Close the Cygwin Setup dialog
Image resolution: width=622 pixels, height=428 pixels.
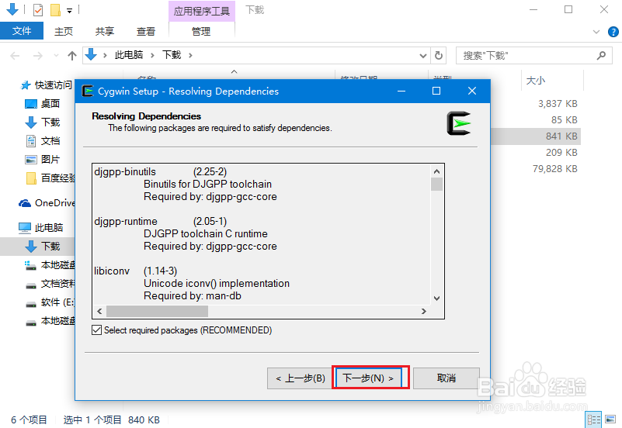click(x=472, y=91)
